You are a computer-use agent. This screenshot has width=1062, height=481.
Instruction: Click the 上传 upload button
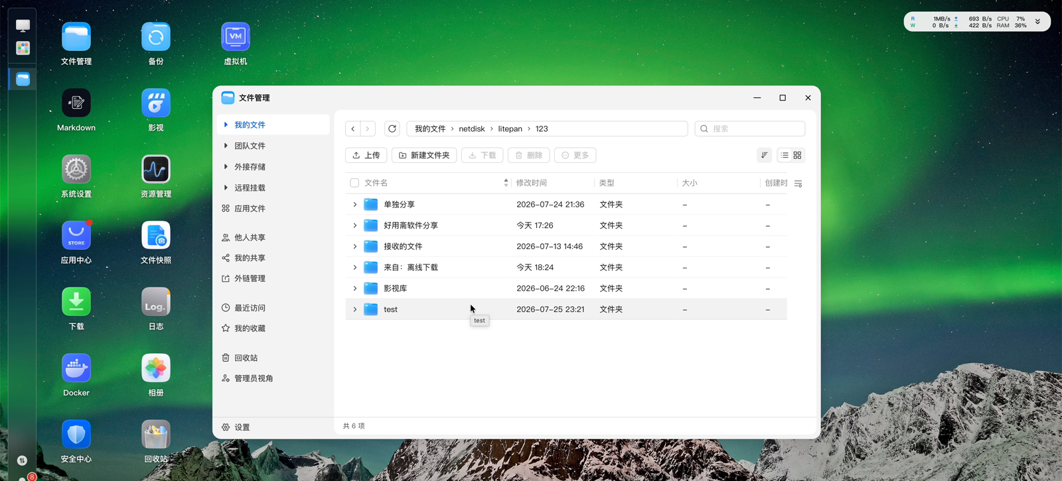click(x=366, y=155)
